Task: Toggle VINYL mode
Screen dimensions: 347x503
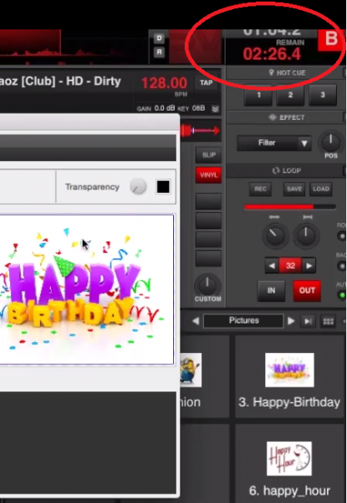Action: pyautogui.click(x=208, y=175)
